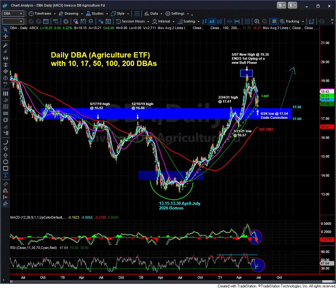Screen dimensions: 336x288
Task: Pick the vertical double-arrow drawing tool
Action: point(6,65)
